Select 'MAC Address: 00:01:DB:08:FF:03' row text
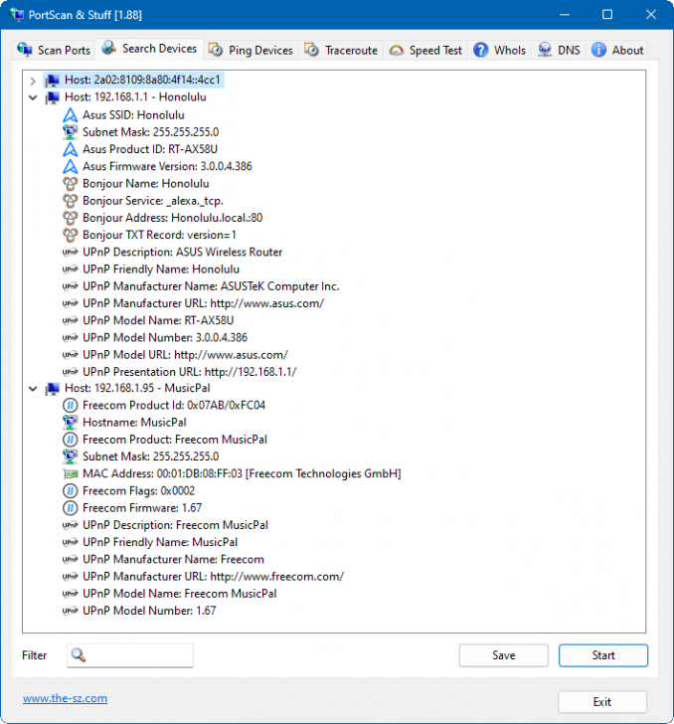The height and width of the screenshot is (724, 674). coord(242,473)
